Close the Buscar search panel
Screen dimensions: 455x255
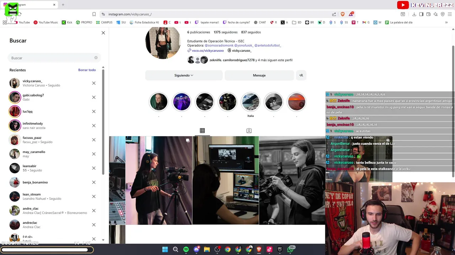[103, 33]
